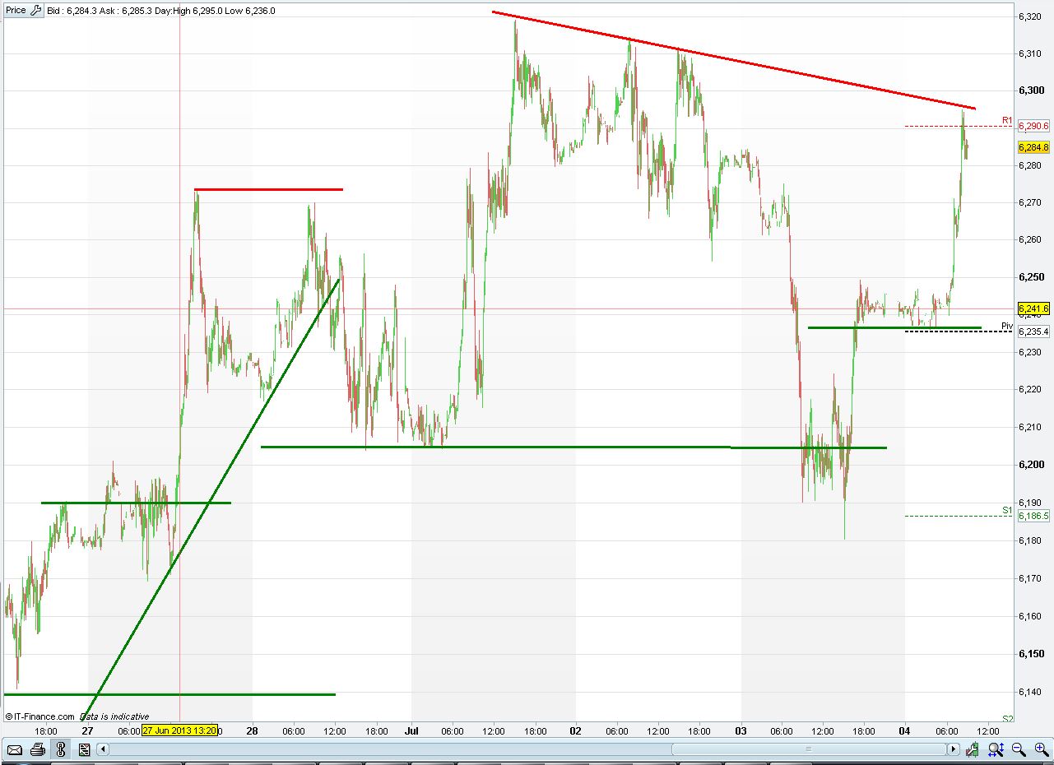Open candlestick chart settings wrench icon
The width and height of the screenshot is (1054, 765).
(x=973, y=749)
